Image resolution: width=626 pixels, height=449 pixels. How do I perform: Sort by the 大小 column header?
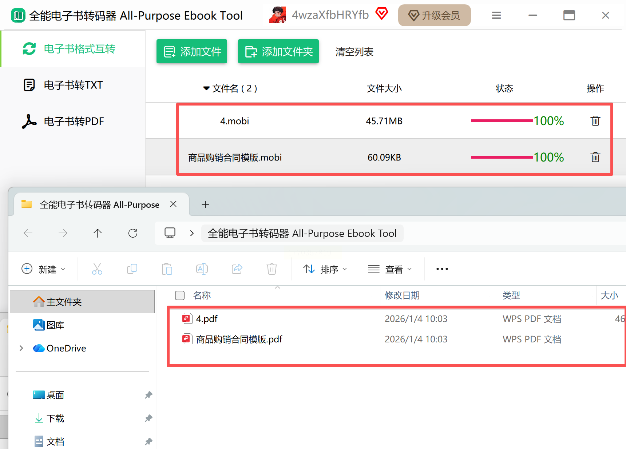point(609,295)
